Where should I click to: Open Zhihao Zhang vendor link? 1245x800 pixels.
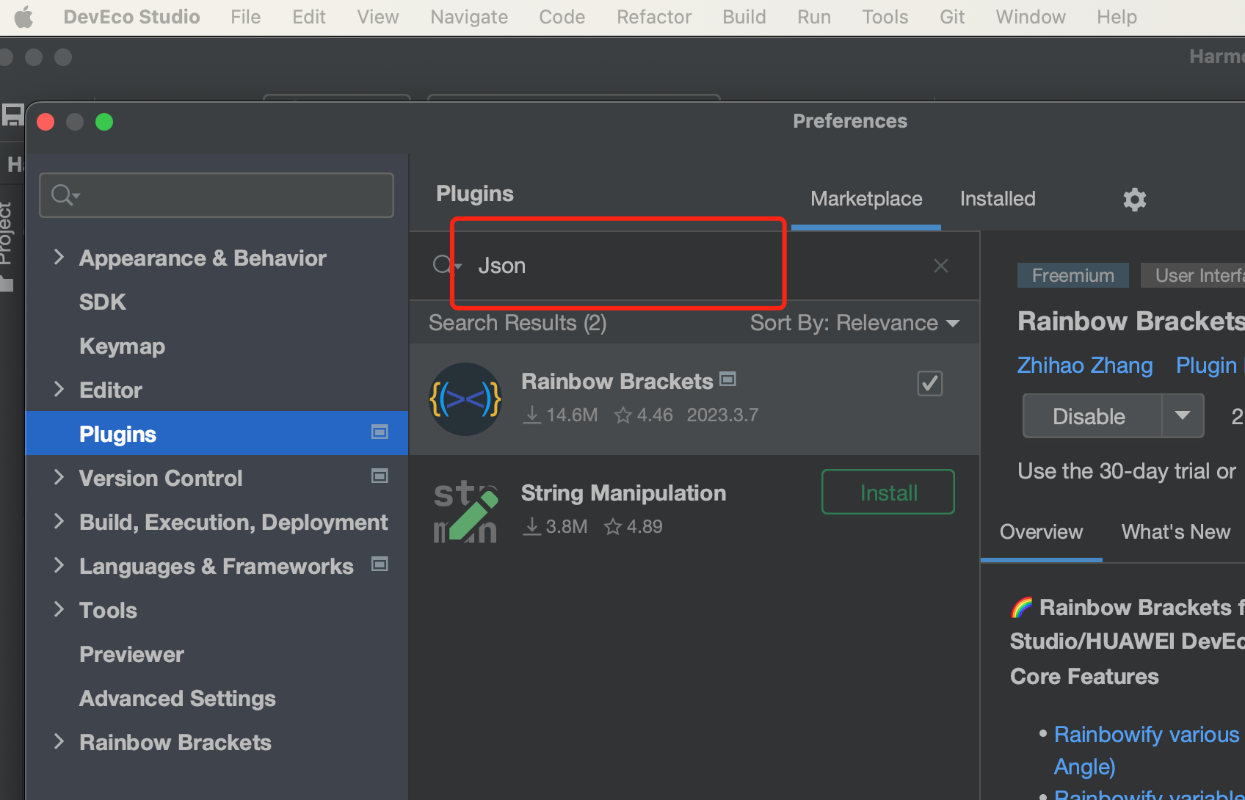[x=1085, y=366]
